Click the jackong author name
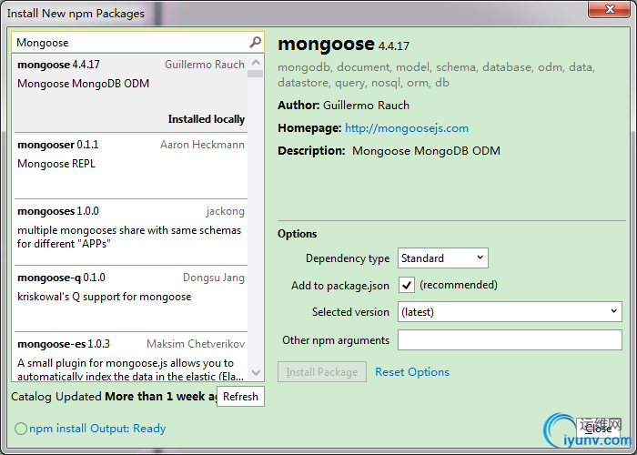Screen dimensions: 637x455 (x=226, y=211)
